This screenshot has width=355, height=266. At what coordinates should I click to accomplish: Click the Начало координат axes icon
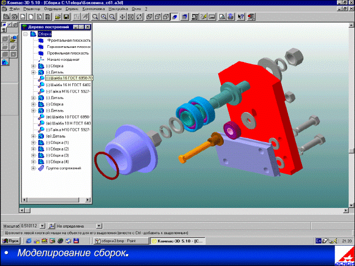[41, 60]
